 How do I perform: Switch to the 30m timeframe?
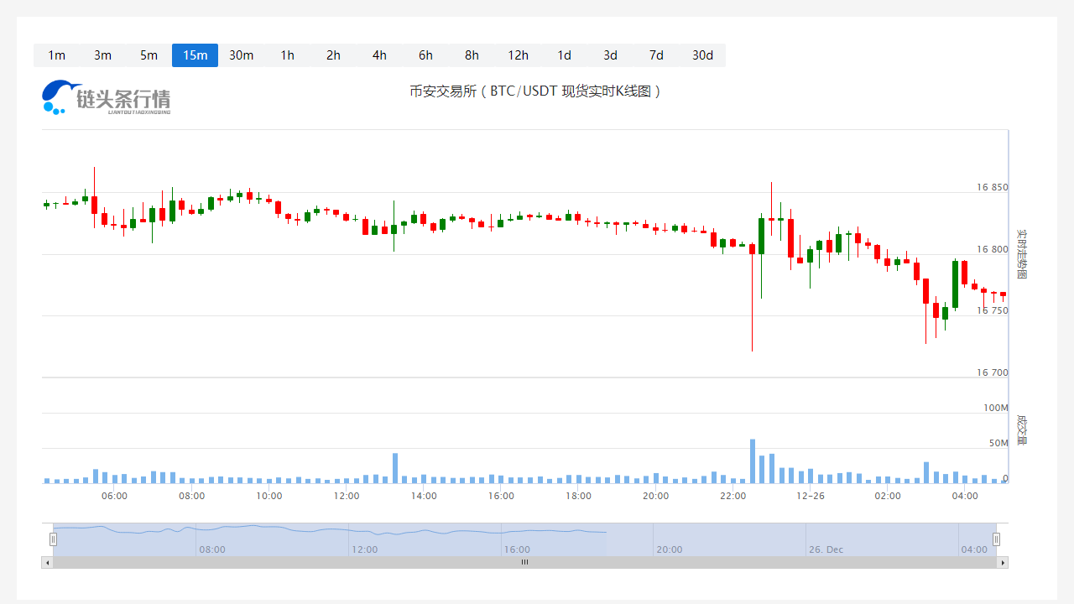tap(241, 55)
